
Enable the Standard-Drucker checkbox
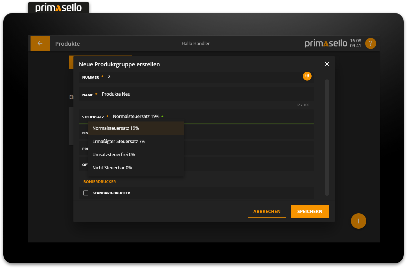click(86, 193)
